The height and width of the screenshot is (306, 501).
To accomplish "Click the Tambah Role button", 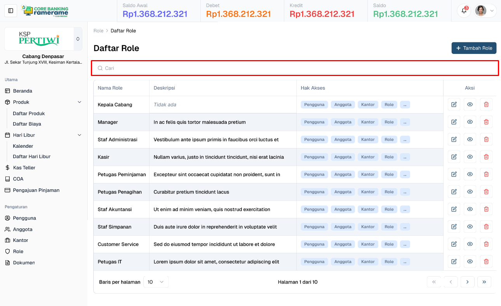I will click(x=474, y=48).
